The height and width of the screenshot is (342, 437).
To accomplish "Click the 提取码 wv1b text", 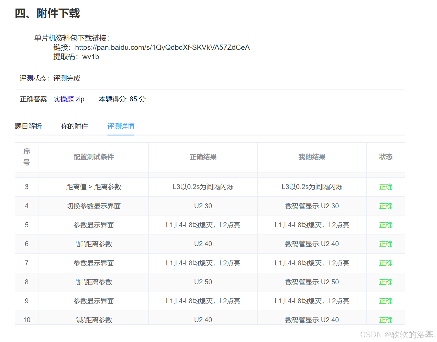I will click(76, 57).
